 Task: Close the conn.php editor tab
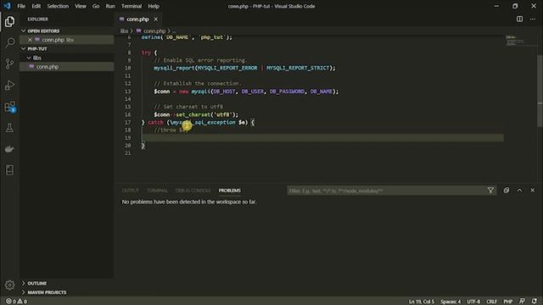coord(156,19)
